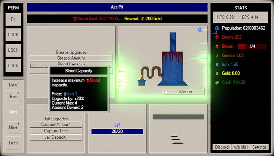Switch to the Light section
Screen dimensions: 274x156
(x=13, y=143)
